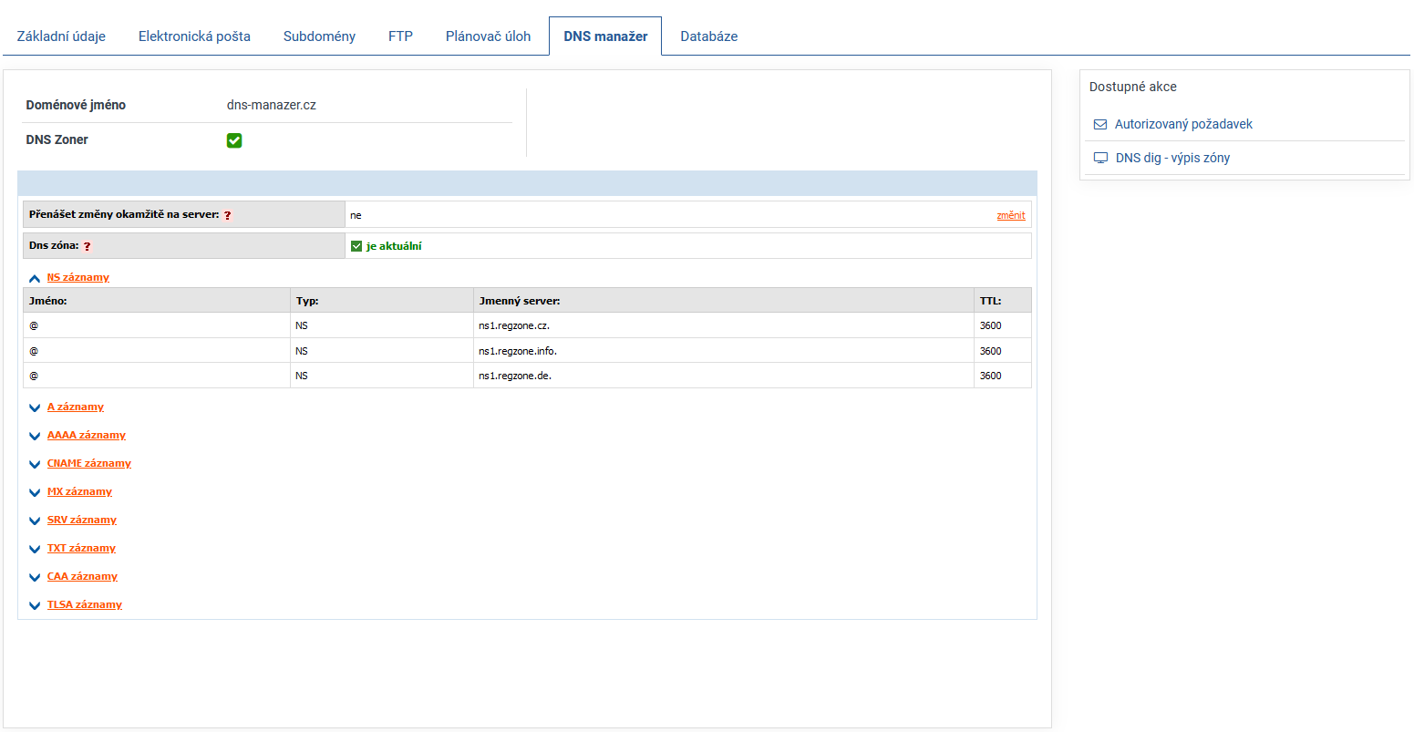Switch to the Základní údaje tab
Viewport: 1414px width, 732px height.
[61, 36]
